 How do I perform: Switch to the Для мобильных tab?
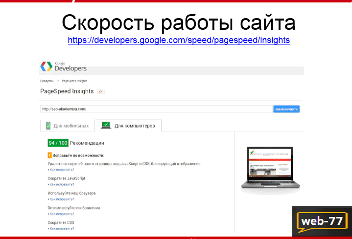click(68, 126)
